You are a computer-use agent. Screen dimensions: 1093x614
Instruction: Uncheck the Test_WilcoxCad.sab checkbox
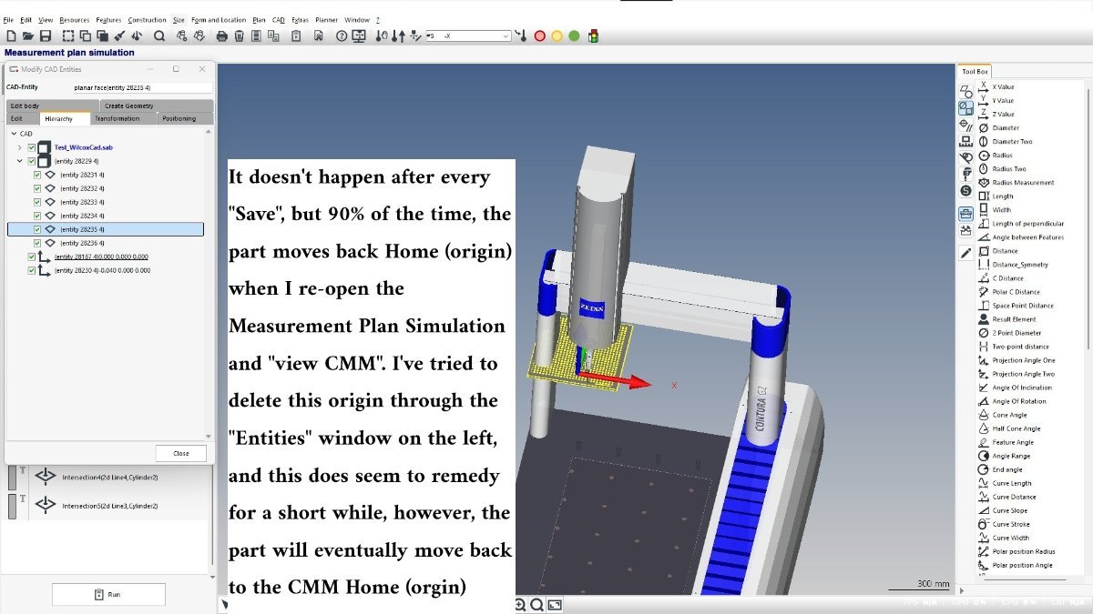(x=32, y=147)
